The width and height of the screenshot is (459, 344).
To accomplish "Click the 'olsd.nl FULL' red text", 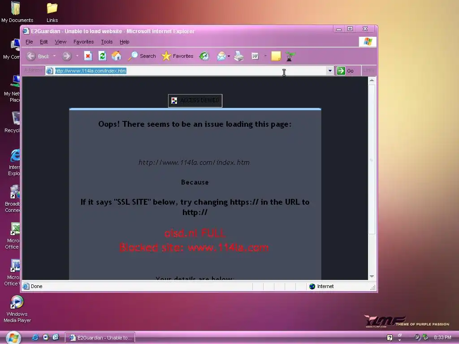I will coord(195,233).
